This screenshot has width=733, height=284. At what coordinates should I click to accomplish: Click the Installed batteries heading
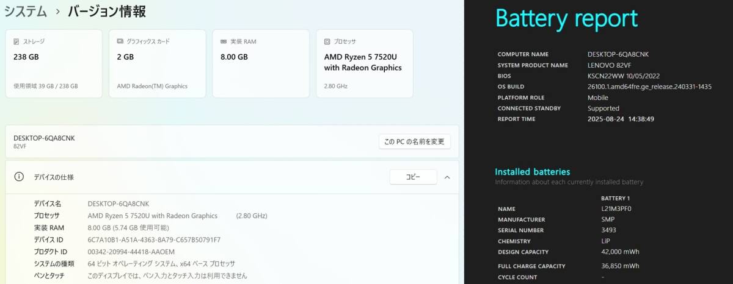(532, 172)
